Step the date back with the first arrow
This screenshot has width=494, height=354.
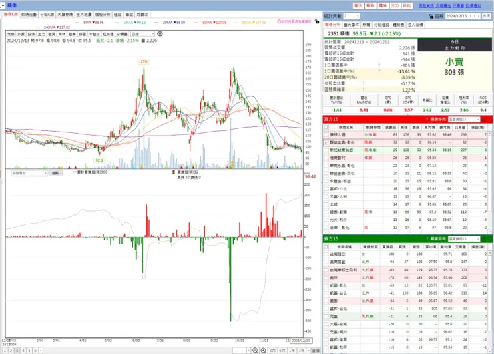coord(471,16)
